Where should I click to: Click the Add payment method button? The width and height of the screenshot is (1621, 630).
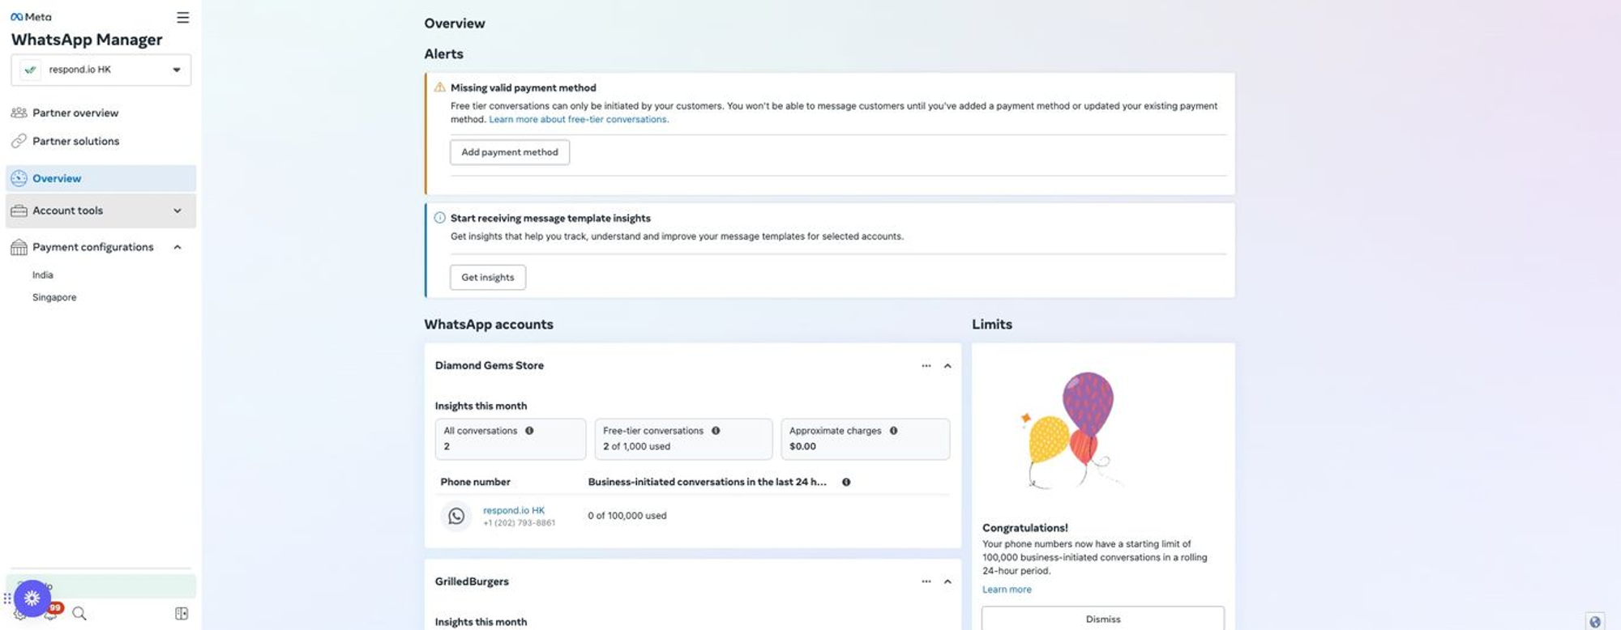point(510,152)
